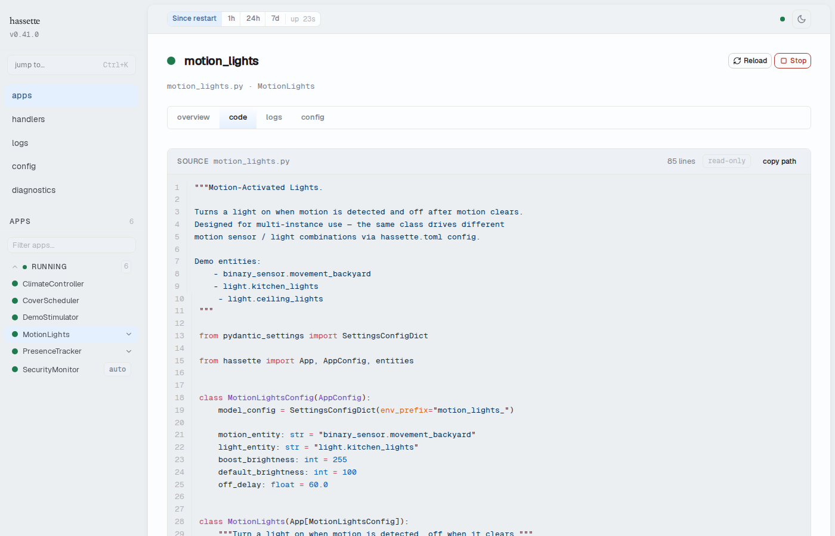This screenshot has height=536, width=835.
Task: Stop the motion_lights app
Action: coord(793,61)
